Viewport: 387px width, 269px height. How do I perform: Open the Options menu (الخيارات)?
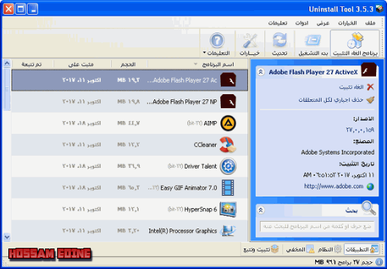[347, 23]
